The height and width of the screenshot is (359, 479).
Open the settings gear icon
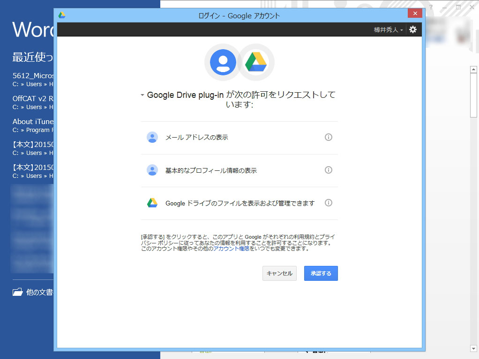click(x=413, y=29)
